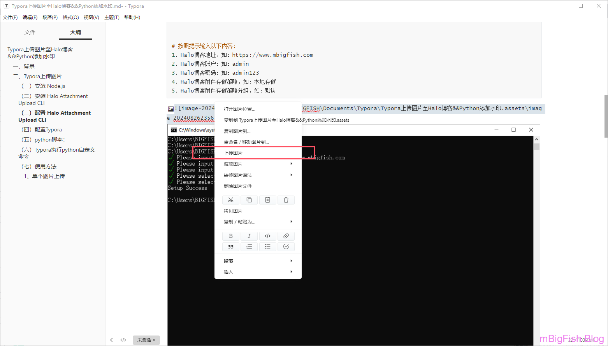The width and height of the screenshot is (608, 346).
Task: Open the 主题(T) menu
Action: point(112,17)
